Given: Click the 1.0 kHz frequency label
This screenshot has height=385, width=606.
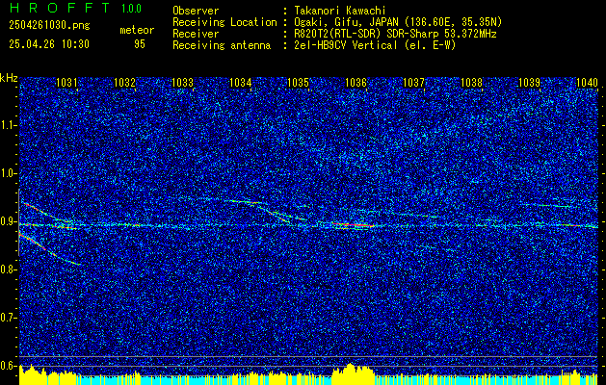Looking at the screenshot, I should click(8, 174).
